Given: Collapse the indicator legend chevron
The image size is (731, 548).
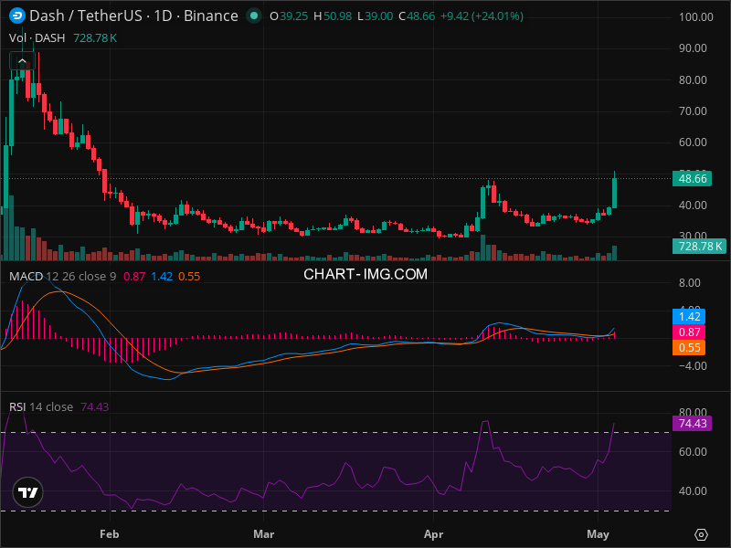Looking at the screenshot, I should coord(22,60).
